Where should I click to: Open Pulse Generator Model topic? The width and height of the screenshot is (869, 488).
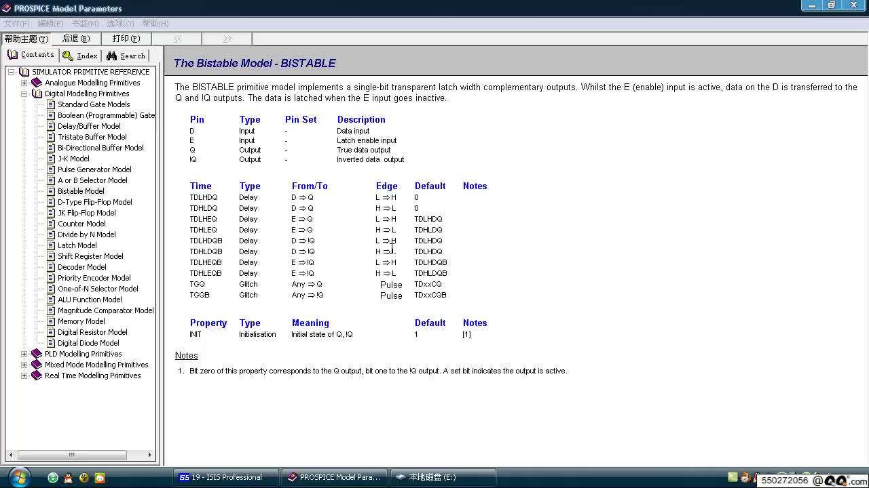(94, 169)
